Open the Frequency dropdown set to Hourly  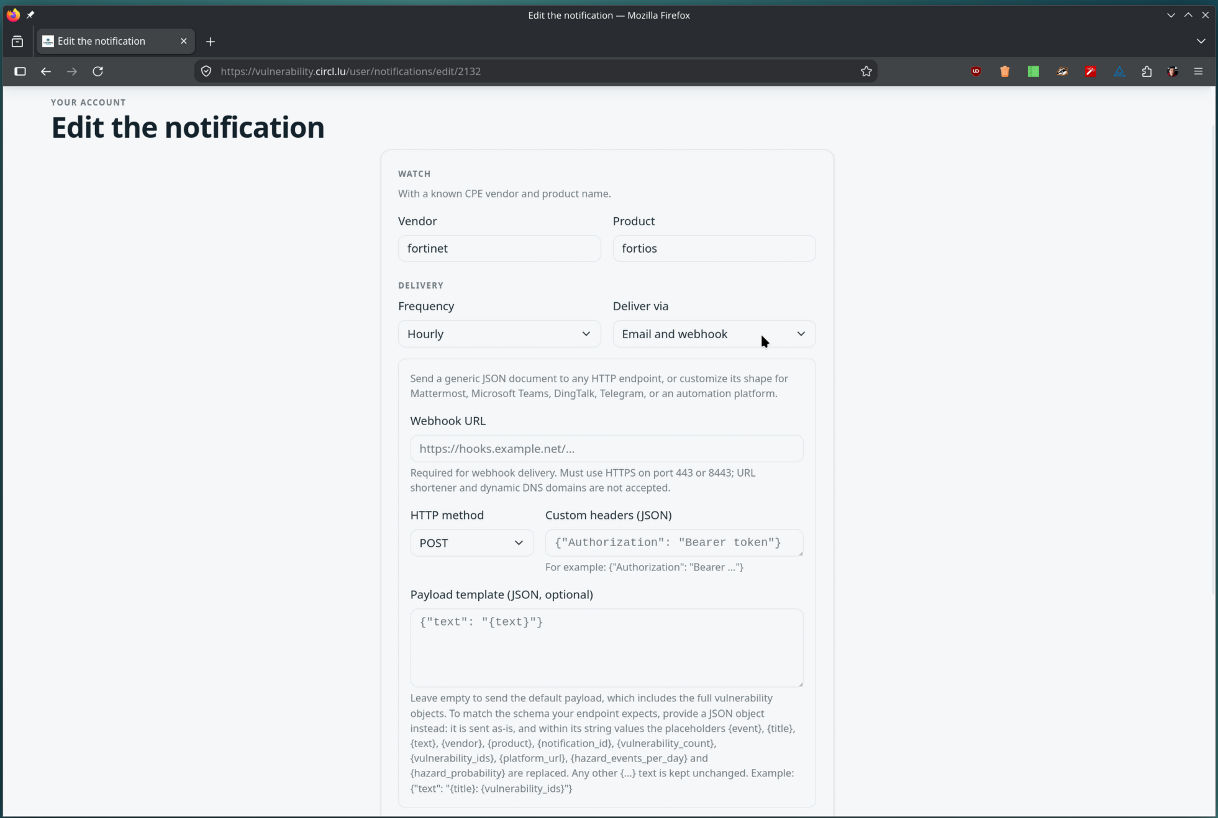click(499, 334)
